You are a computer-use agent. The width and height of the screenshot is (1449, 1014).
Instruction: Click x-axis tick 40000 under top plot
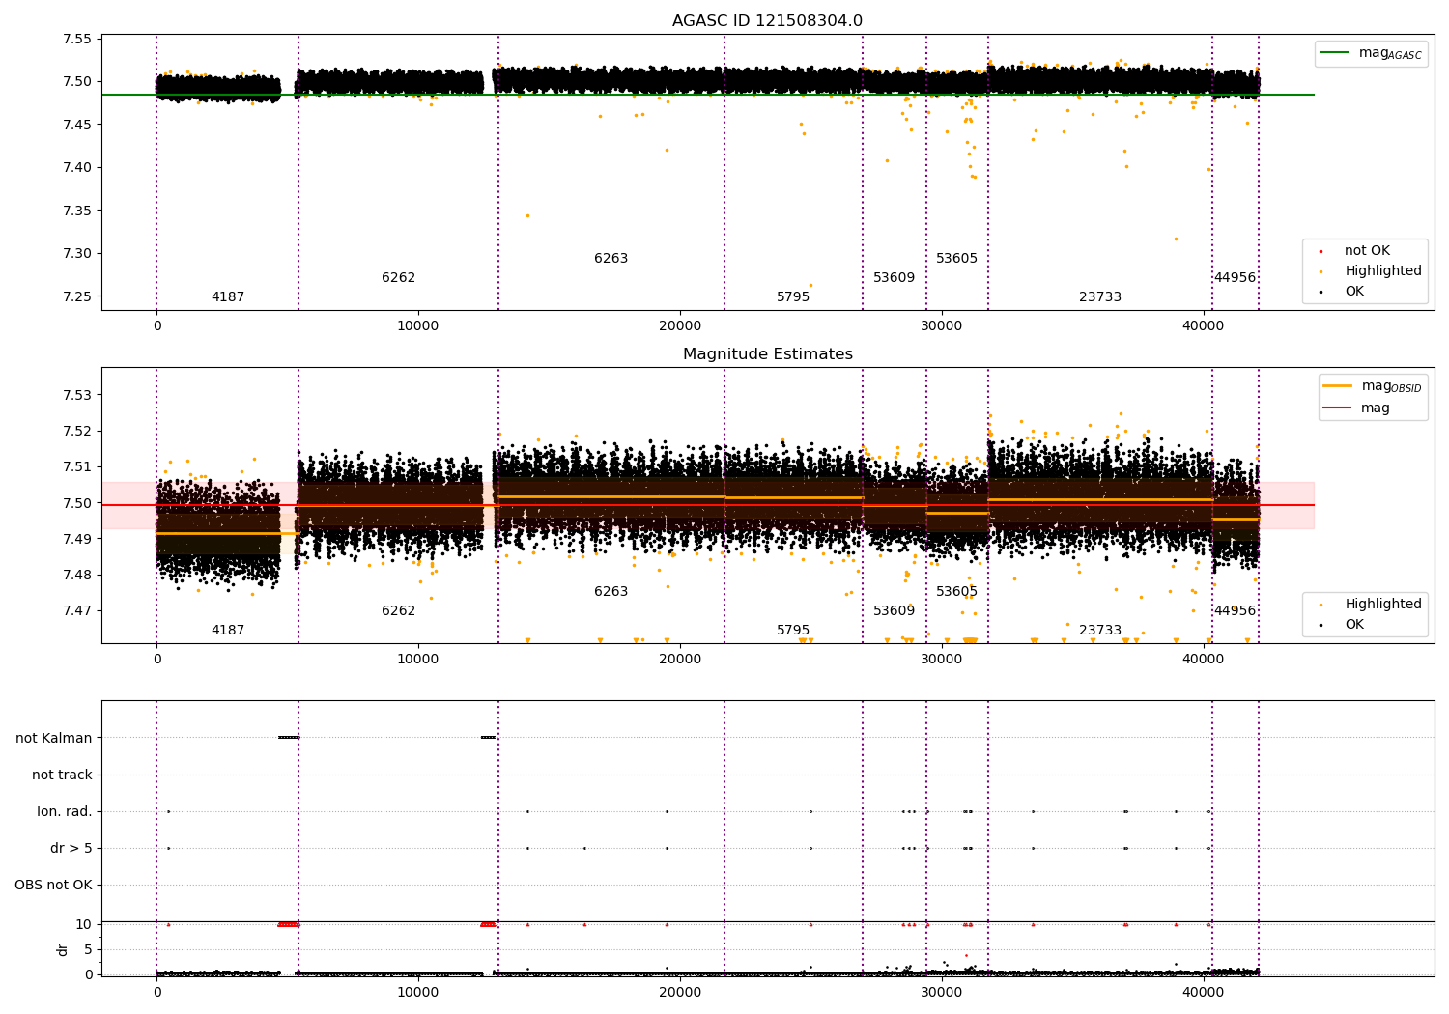[x=1204, y=325]
